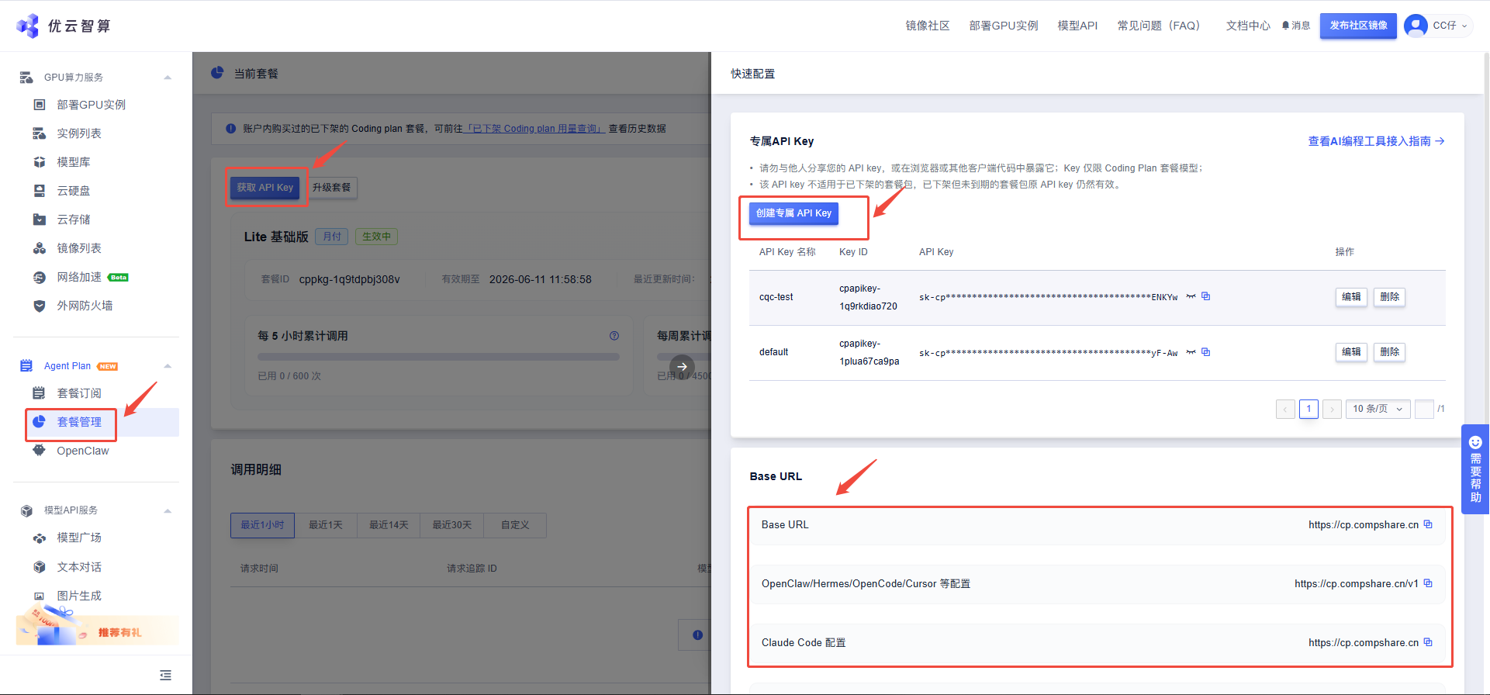Open 镜像社区 in the top navigation

tap(928, 26)
